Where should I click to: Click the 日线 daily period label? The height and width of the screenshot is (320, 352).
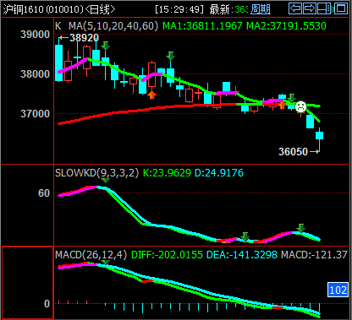click(x=100, y=9)
